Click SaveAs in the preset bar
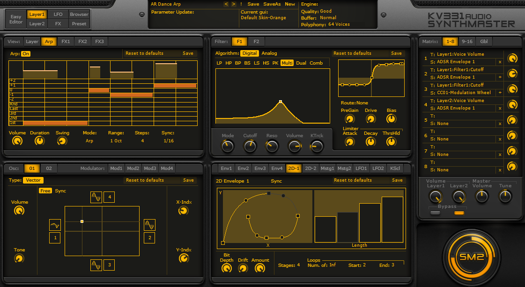The image size is (525, 287). coord(272,4)
